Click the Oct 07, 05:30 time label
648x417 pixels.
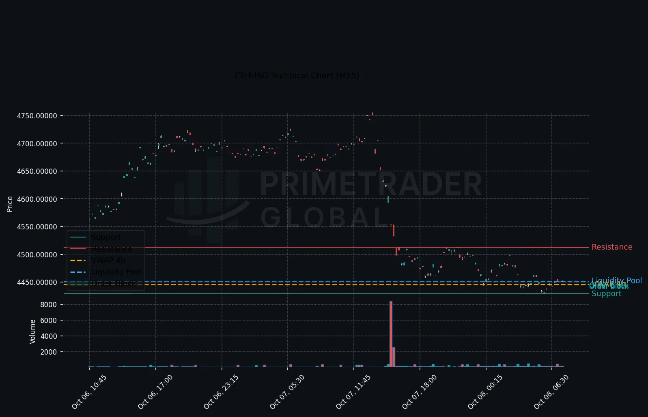point(287,392)
